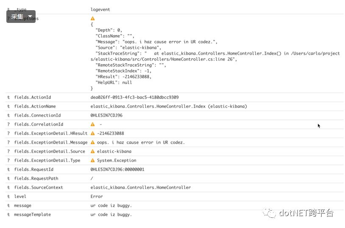
Task: Click the 't' type icon for fields.RequestId
Action: point(8,170)
